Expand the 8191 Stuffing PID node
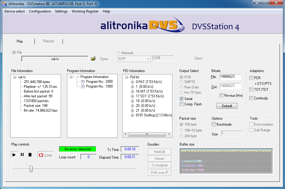Image resolution: width=285 pixels, height=189 pixels. (133, 115)
